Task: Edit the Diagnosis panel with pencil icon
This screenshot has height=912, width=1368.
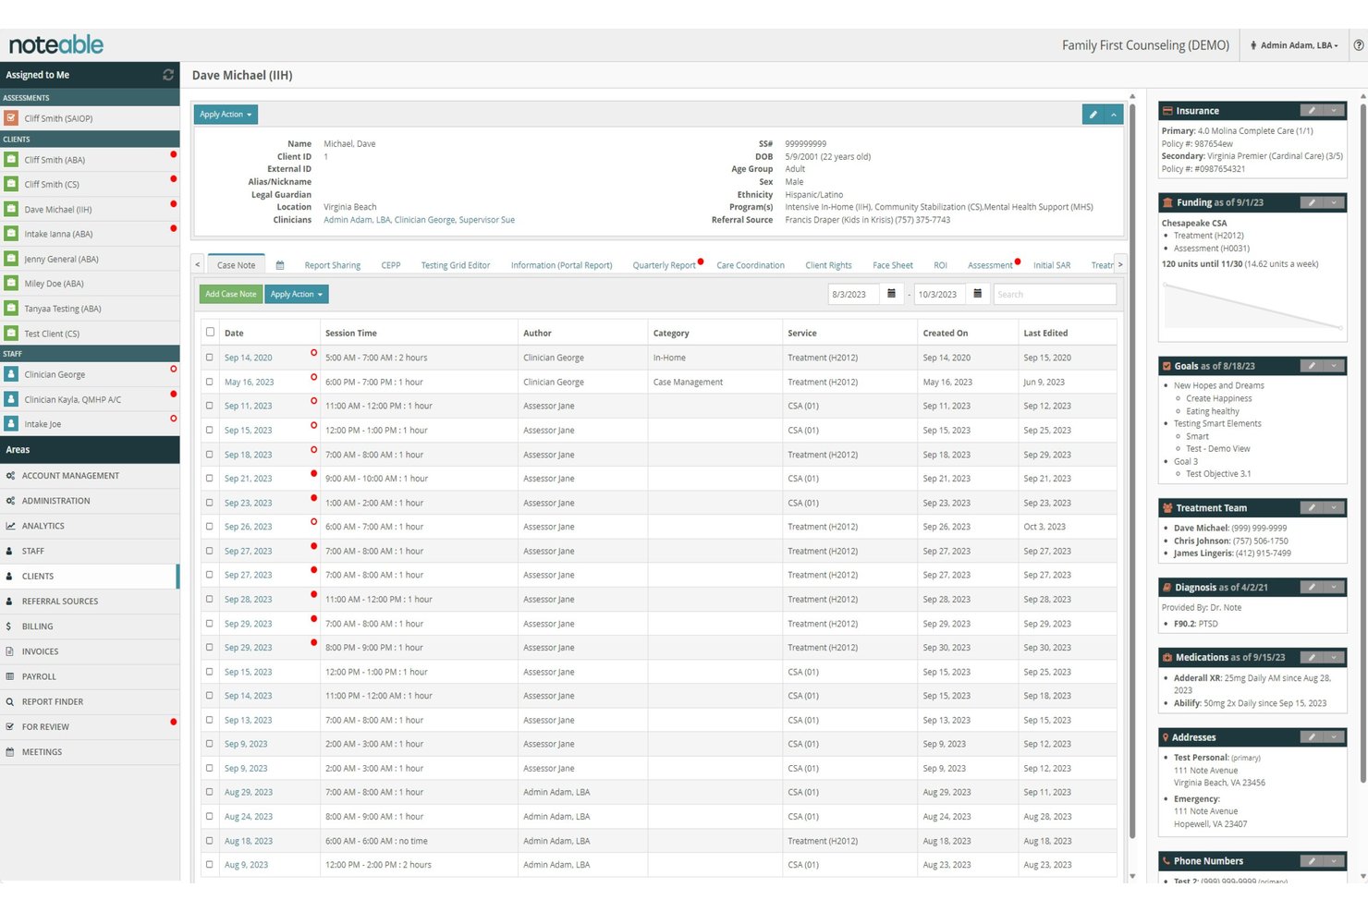Action: coord(1311,588)
